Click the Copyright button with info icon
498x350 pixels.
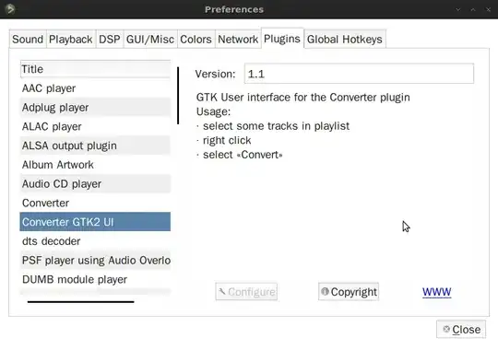click(x=349, y=291)
